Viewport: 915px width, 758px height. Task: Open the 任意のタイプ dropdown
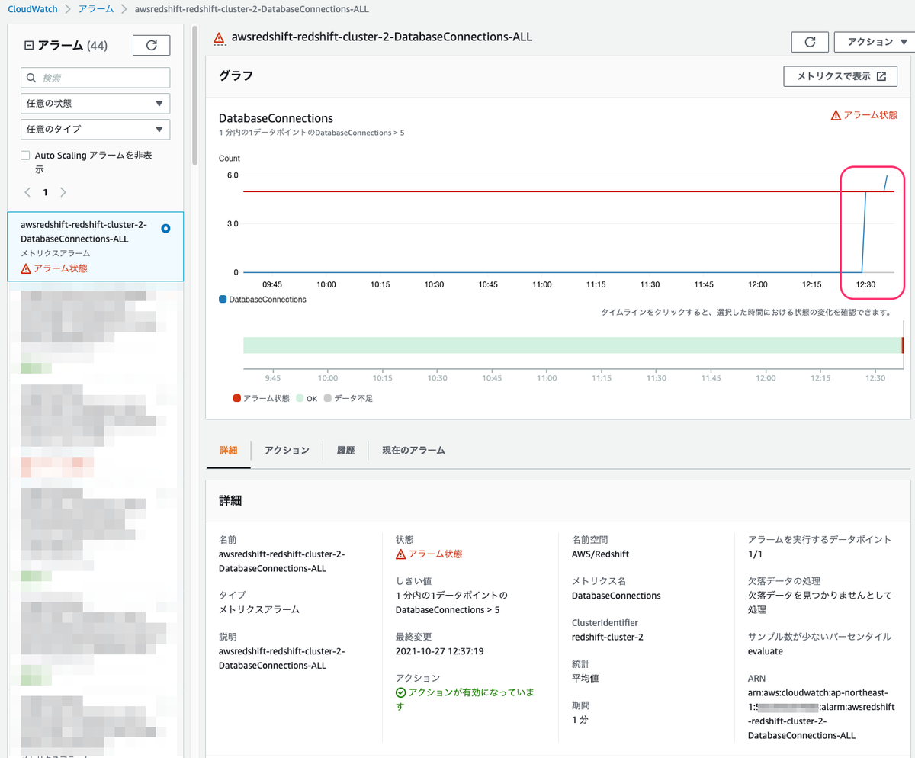(95, 129)
